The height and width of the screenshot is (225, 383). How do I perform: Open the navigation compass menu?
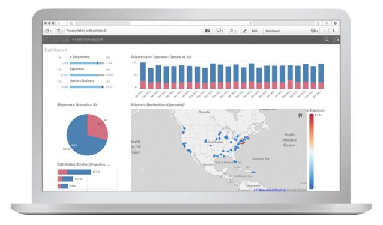click(x=48, y=31)
